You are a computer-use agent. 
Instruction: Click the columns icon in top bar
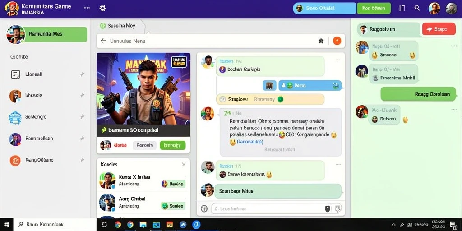402,8
